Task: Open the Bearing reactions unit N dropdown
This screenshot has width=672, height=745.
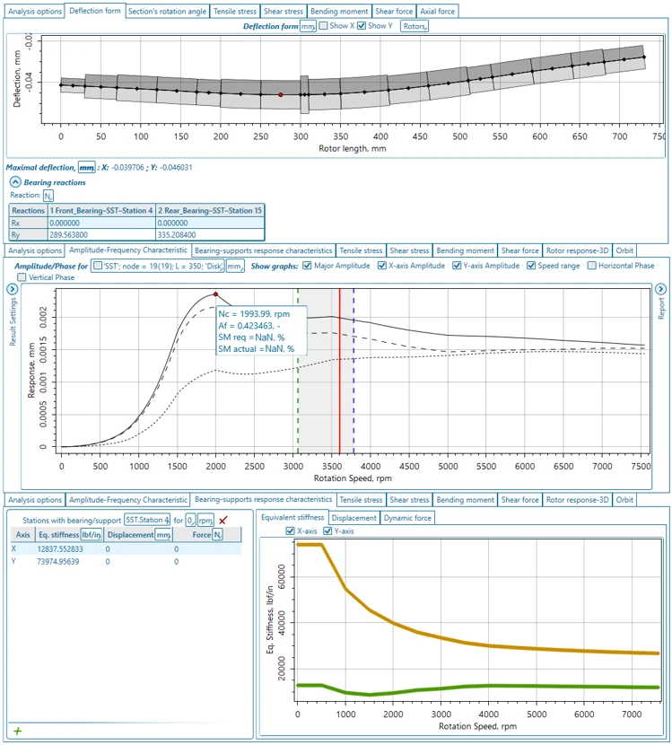Action: pos(48,195)
